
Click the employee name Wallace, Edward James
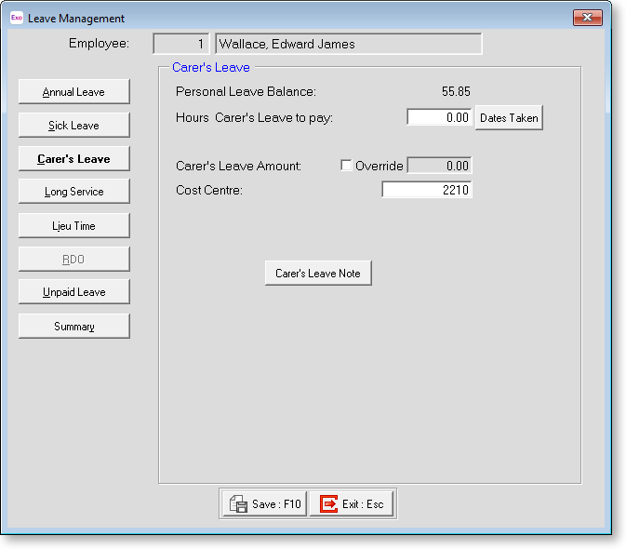[x=348, y=44]
